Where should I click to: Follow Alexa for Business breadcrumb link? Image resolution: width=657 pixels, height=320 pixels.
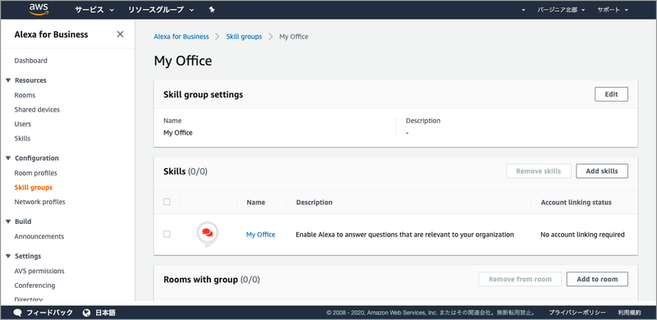(x=181, y=36)
